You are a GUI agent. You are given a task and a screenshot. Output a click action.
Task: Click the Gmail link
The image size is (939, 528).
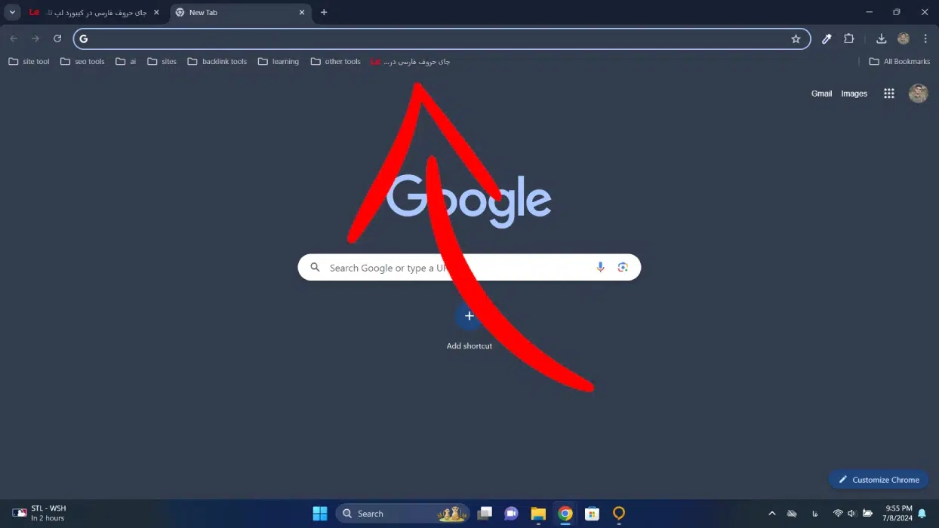point(821,94)
